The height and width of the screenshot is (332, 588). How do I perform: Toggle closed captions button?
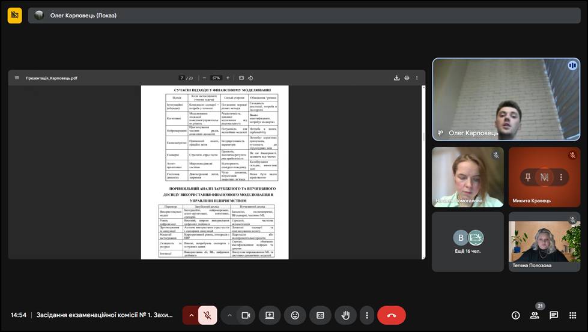click(x=320, y=315)
